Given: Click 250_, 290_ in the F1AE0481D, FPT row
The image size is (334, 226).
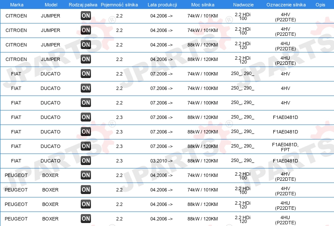Looking at the screenshot, I should click(x=243, y=146).
